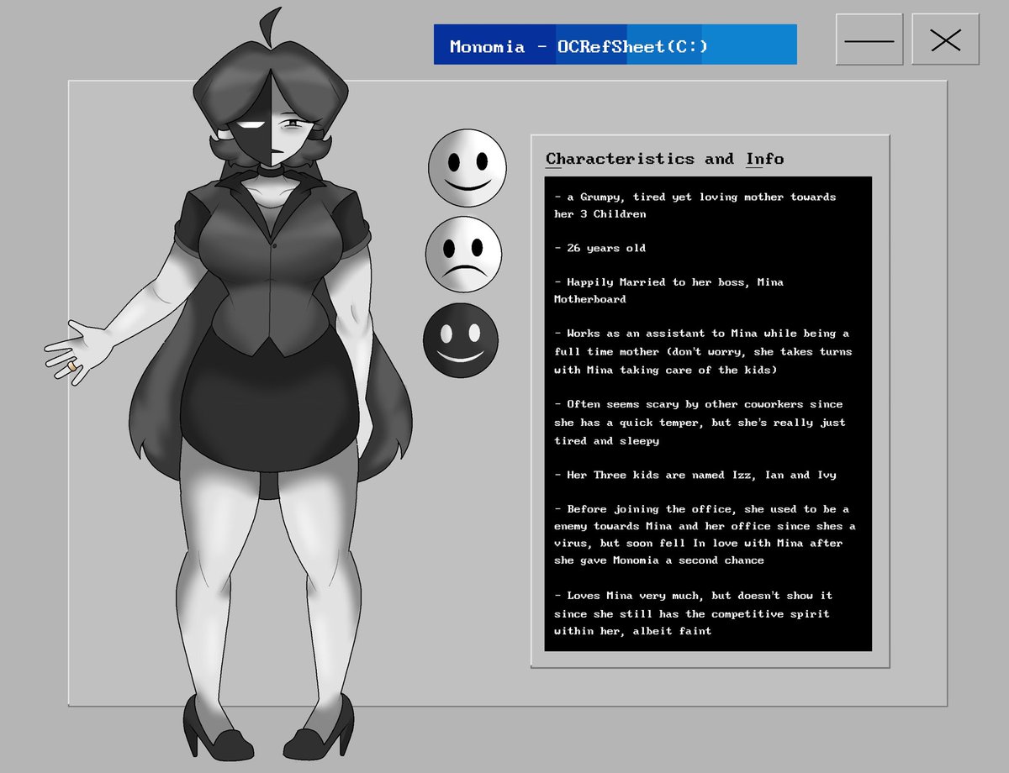Minimize the OCRefSheet window

click(869, 39)
